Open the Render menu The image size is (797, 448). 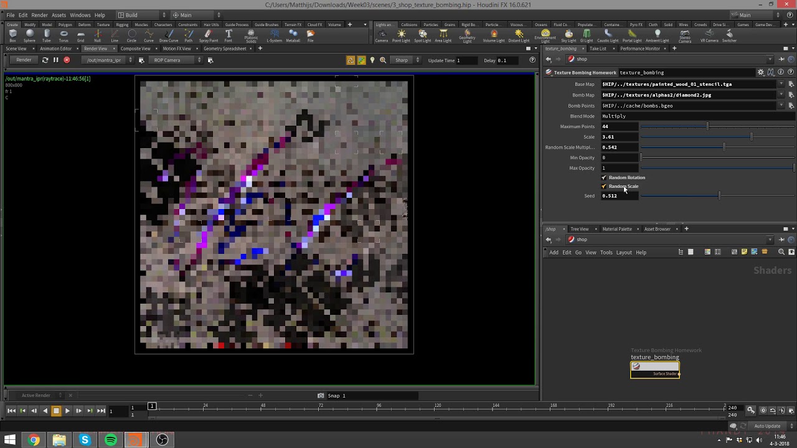pyautogui.click(x=39, y=15)
